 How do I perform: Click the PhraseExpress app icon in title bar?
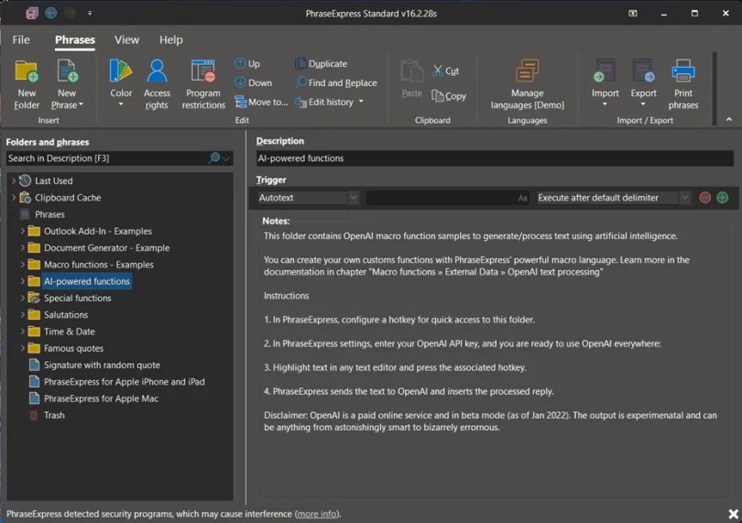pos(32,13)
